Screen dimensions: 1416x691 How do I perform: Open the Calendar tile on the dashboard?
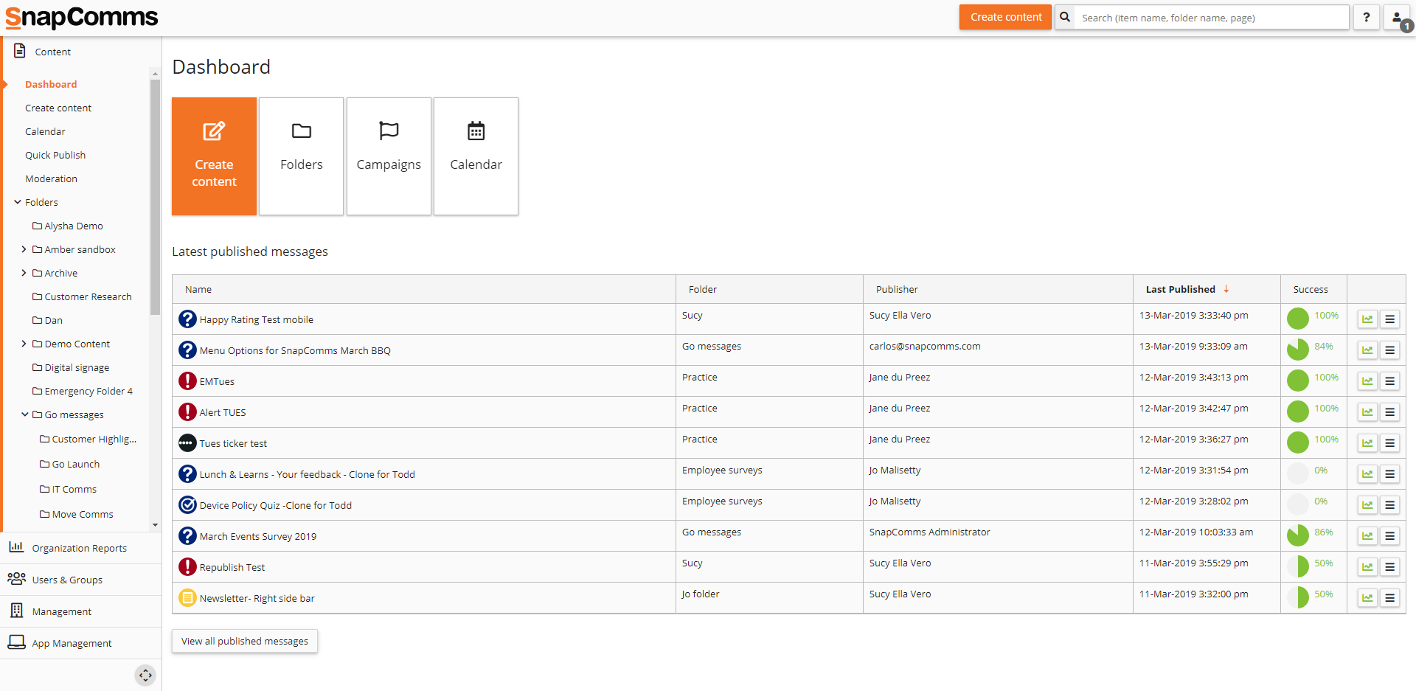point(476,156)
